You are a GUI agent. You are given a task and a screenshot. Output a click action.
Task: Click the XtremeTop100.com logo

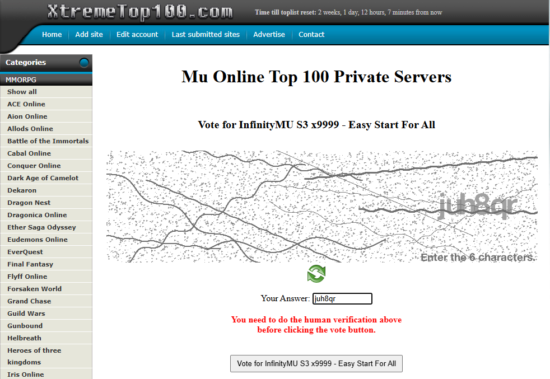[140, 12]
